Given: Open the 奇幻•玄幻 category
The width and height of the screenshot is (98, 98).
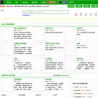Looking at the screenshot, I should coord(10,6).
